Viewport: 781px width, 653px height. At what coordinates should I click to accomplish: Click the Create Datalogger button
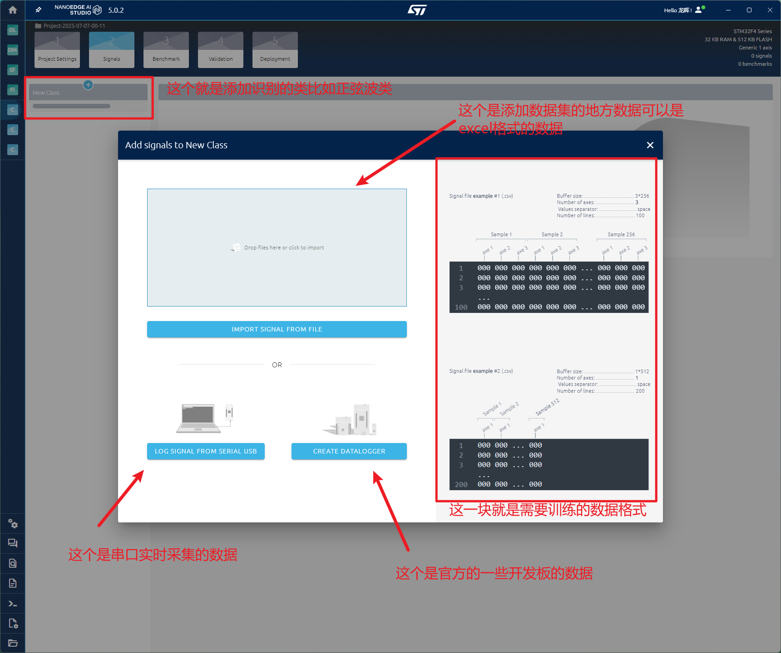pos(349,451)
